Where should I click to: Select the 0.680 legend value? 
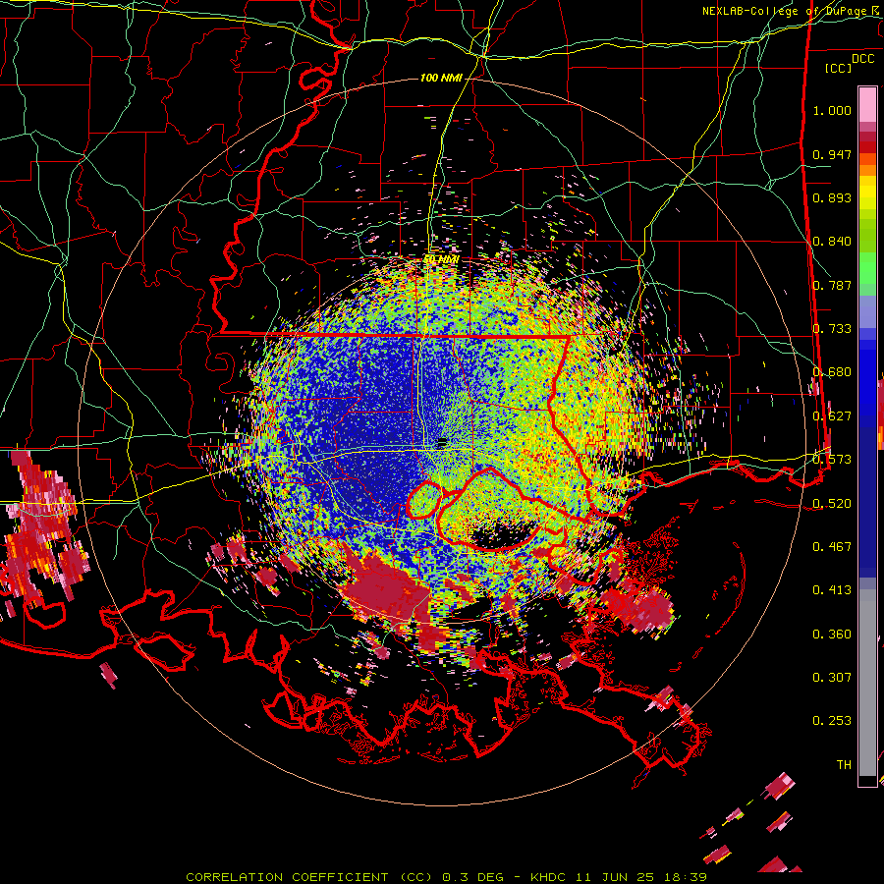[x=832, y=372]
